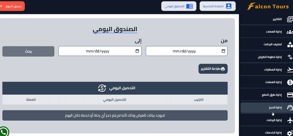Click the إلى label
Viewport: 293px width, 136px height.
point(138,41)
